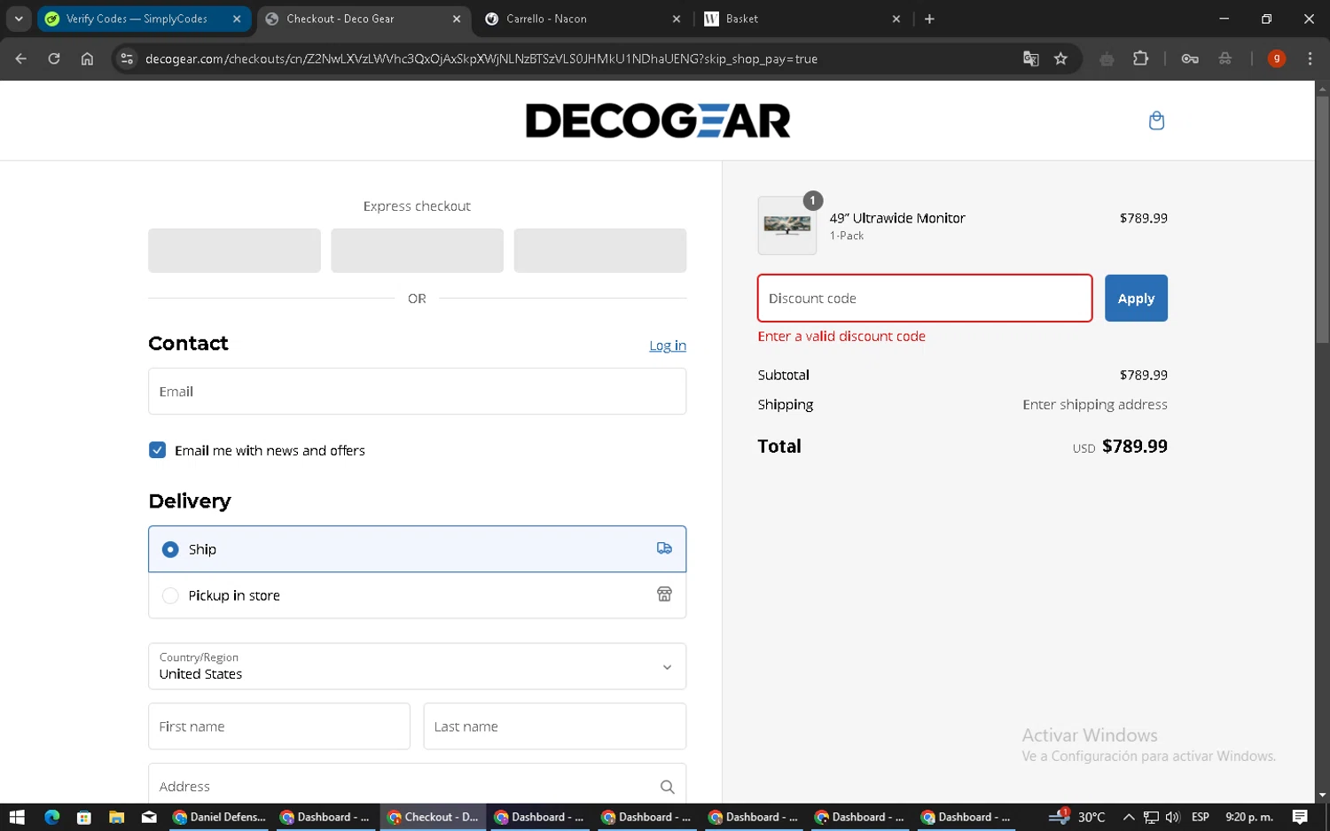Click the third express checkout button
The image size is (1330, 831).
coord(599,251)
